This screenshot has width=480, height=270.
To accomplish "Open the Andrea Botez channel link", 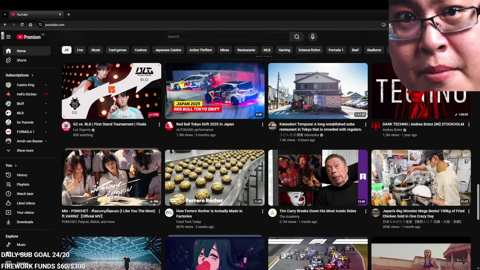I will tap(392, 130).
